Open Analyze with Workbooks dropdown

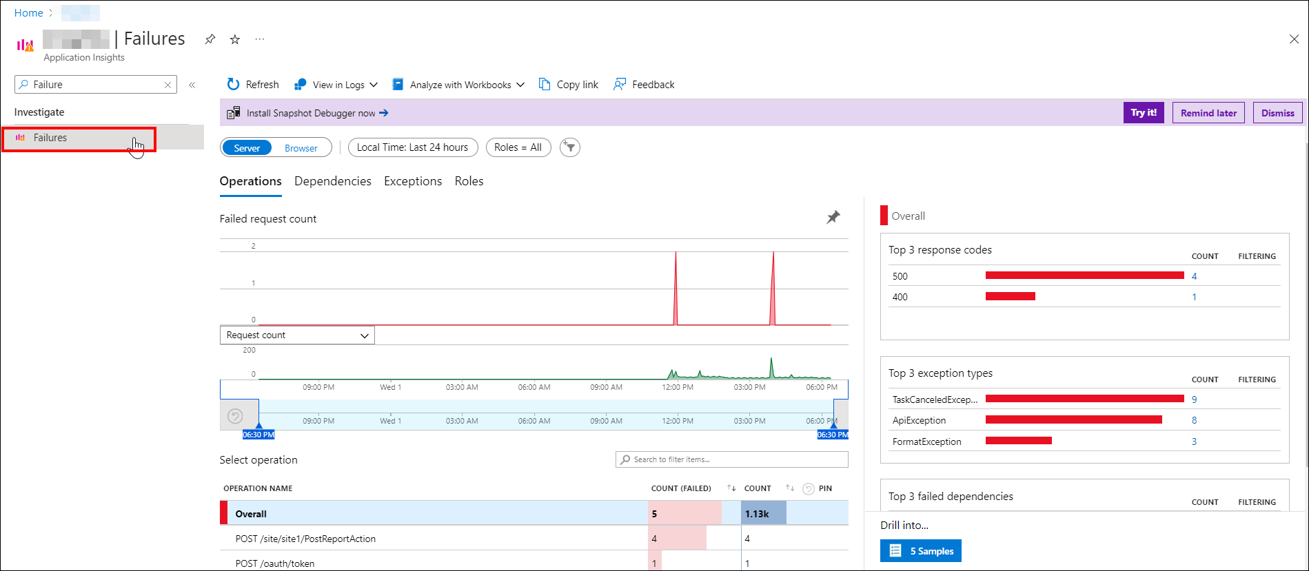[458, 85]
